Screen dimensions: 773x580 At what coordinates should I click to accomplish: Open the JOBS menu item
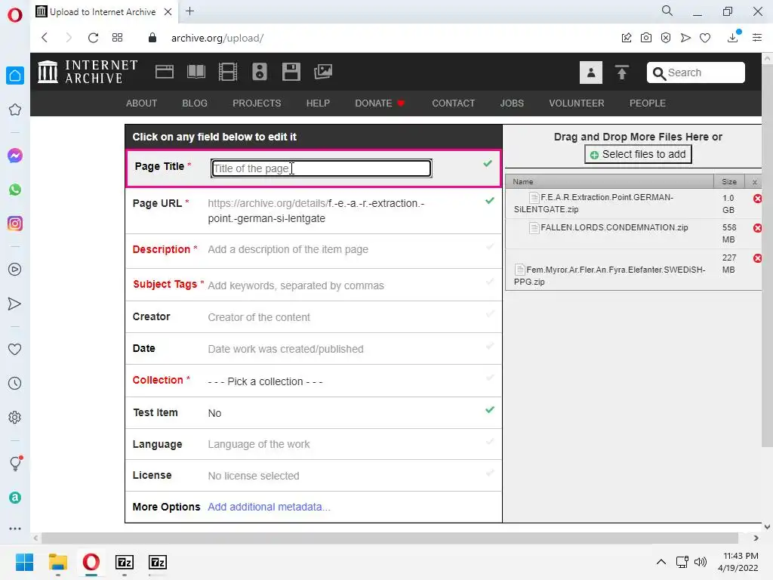point(512,103)
